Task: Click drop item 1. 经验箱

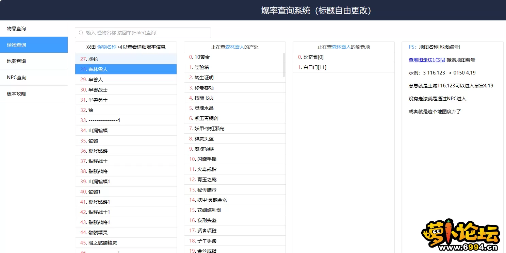Action: (x=235, y=67)
